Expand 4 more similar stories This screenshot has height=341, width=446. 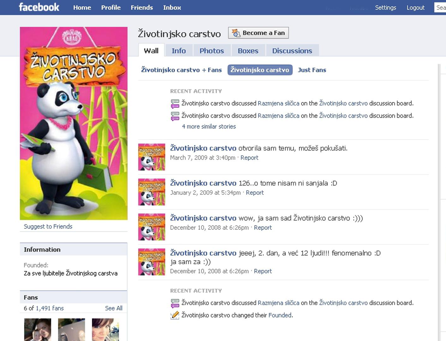[x=209, y=126]
